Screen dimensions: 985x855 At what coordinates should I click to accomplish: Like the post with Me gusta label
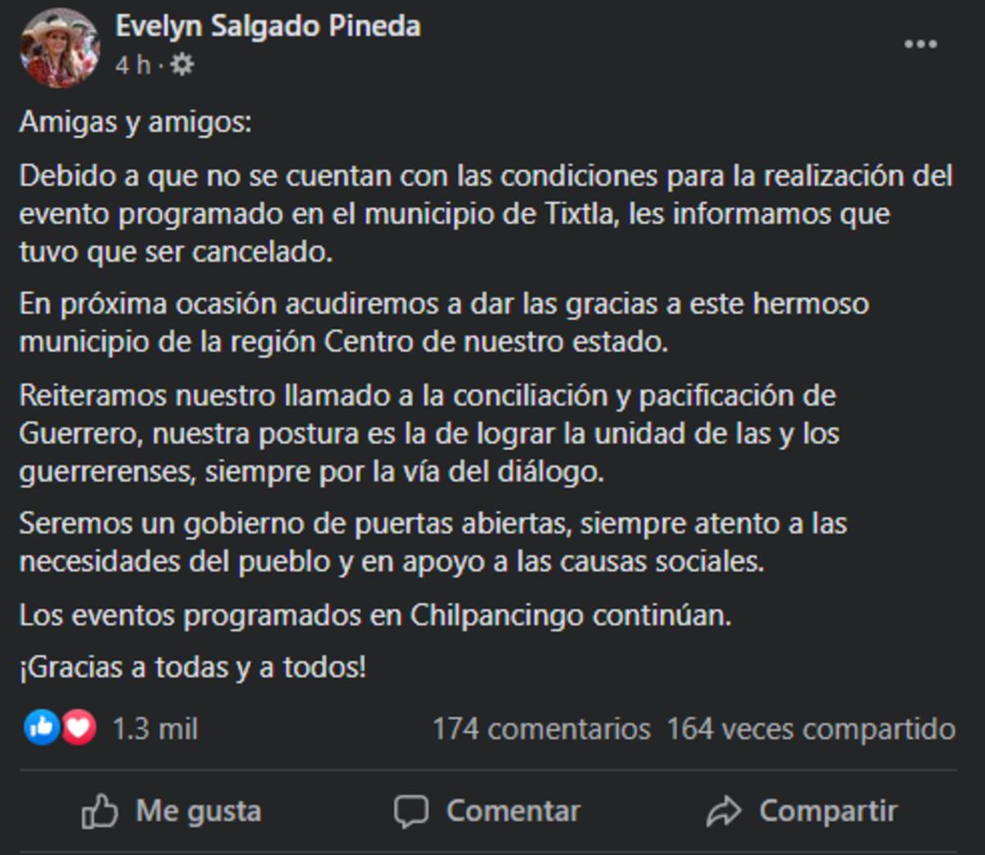[199, 812]
